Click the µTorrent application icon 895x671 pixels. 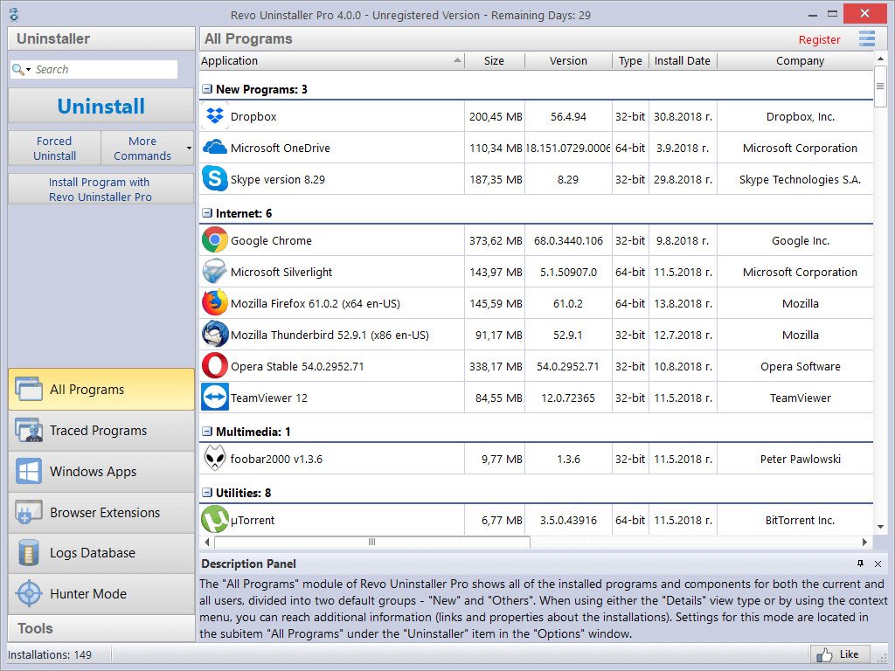[x=214, y=520]
